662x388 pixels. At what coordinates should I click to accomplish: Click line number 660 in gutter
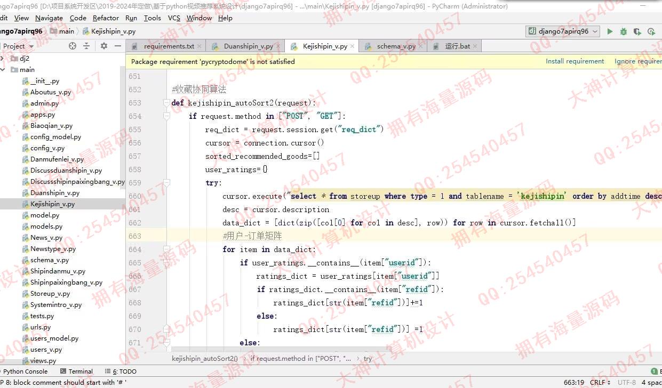click(135, 196)
